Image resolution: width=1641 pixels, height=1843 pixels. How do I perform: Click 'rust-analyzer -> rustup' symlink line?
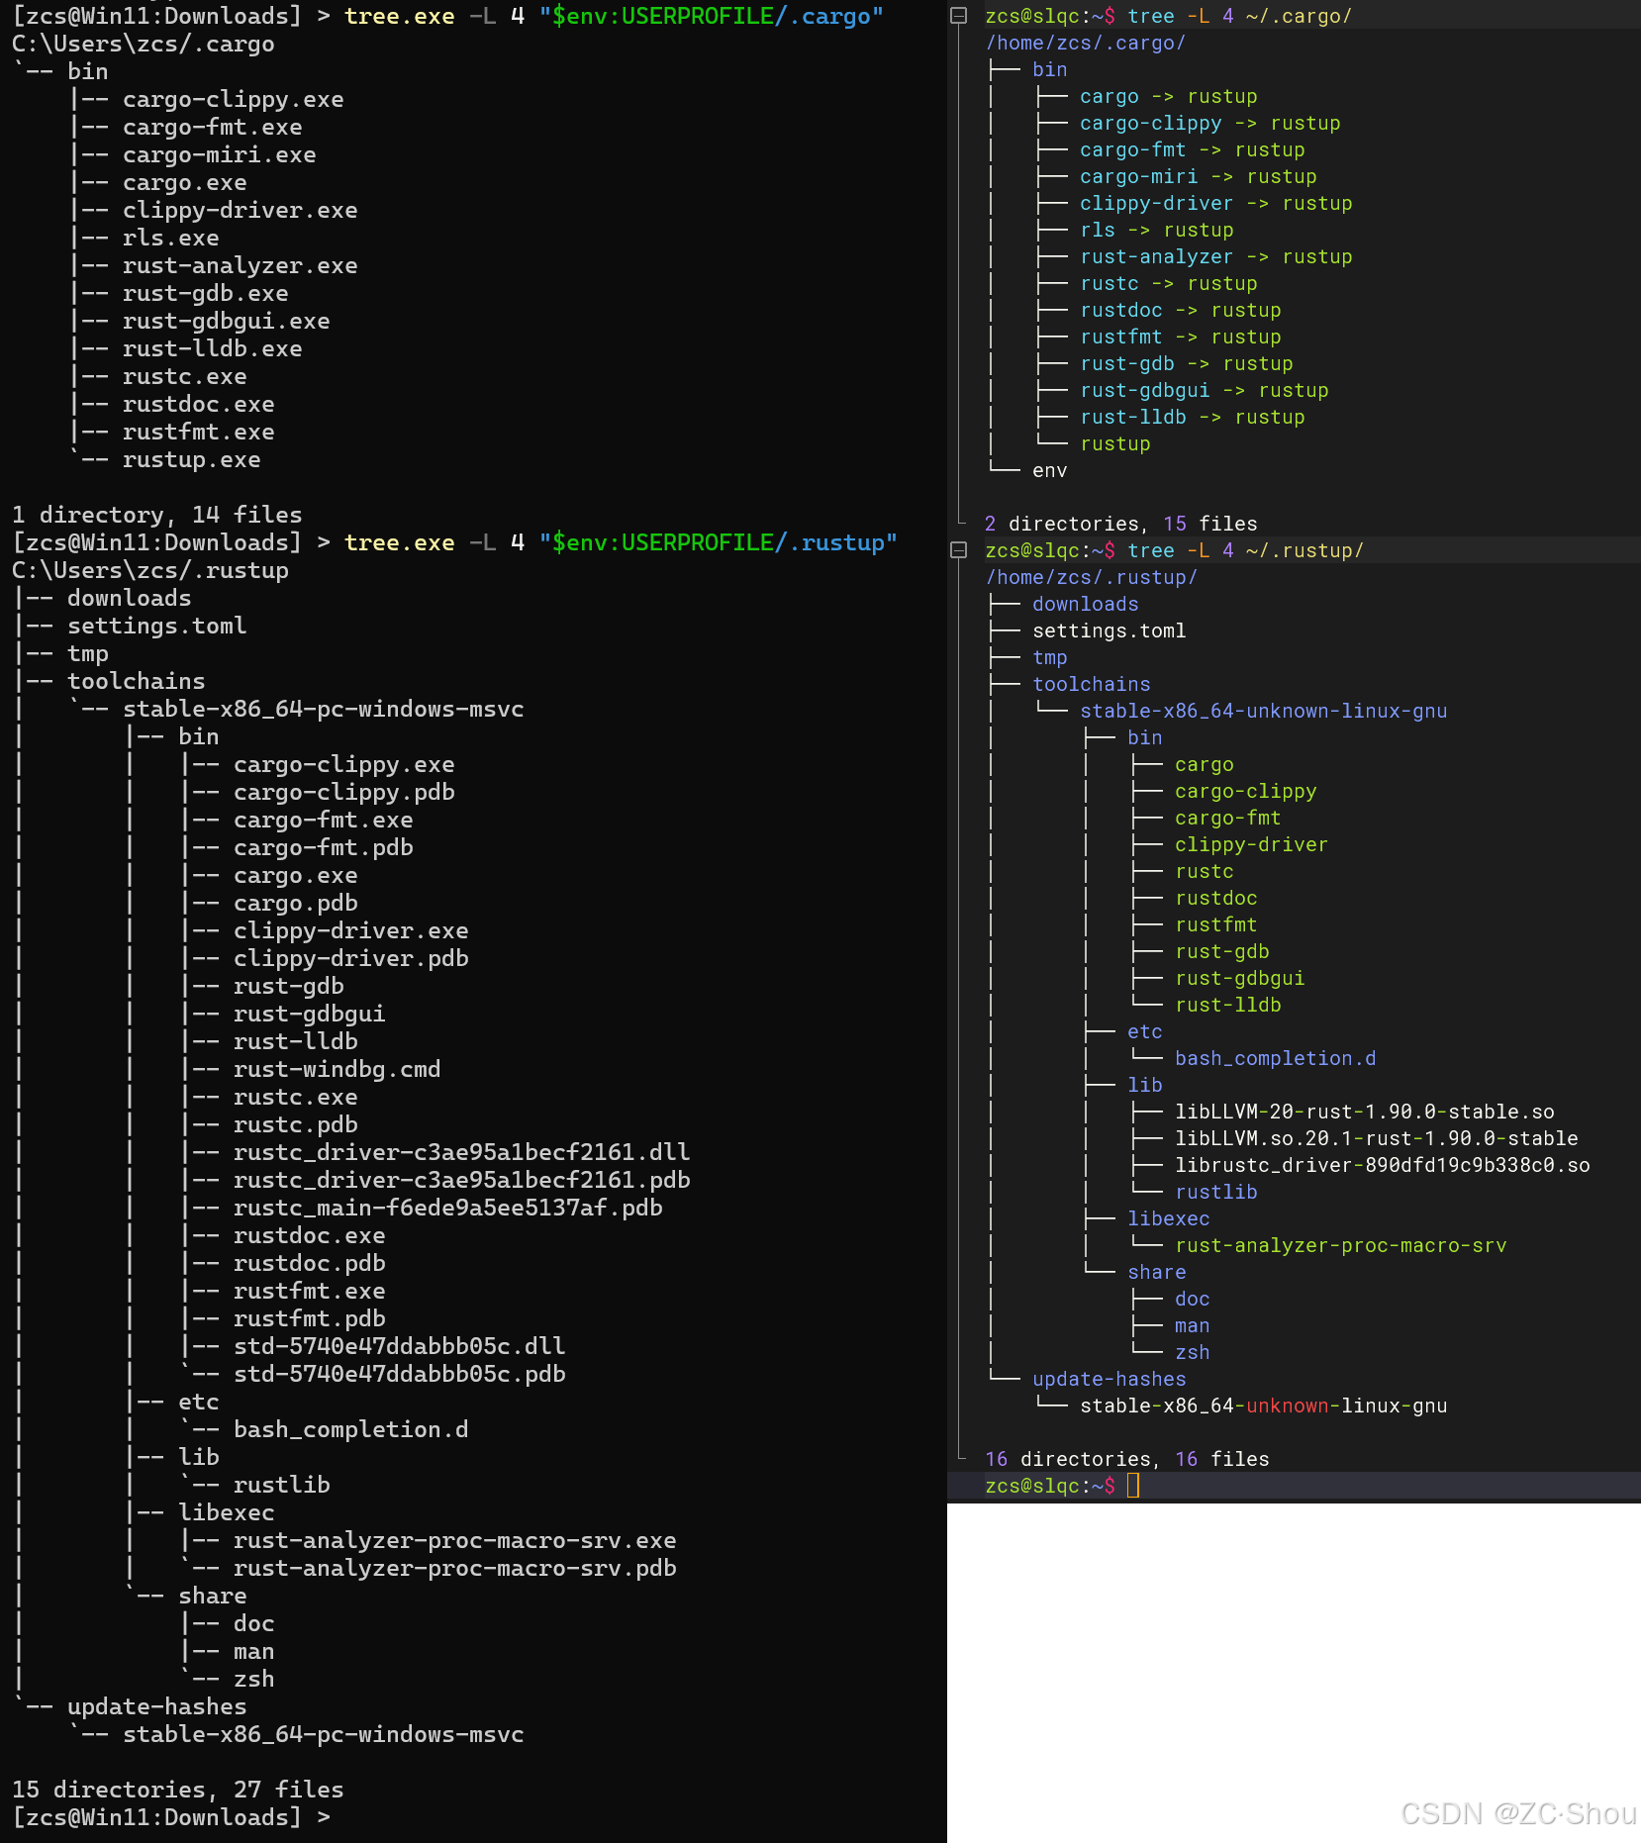point(1215,256)
